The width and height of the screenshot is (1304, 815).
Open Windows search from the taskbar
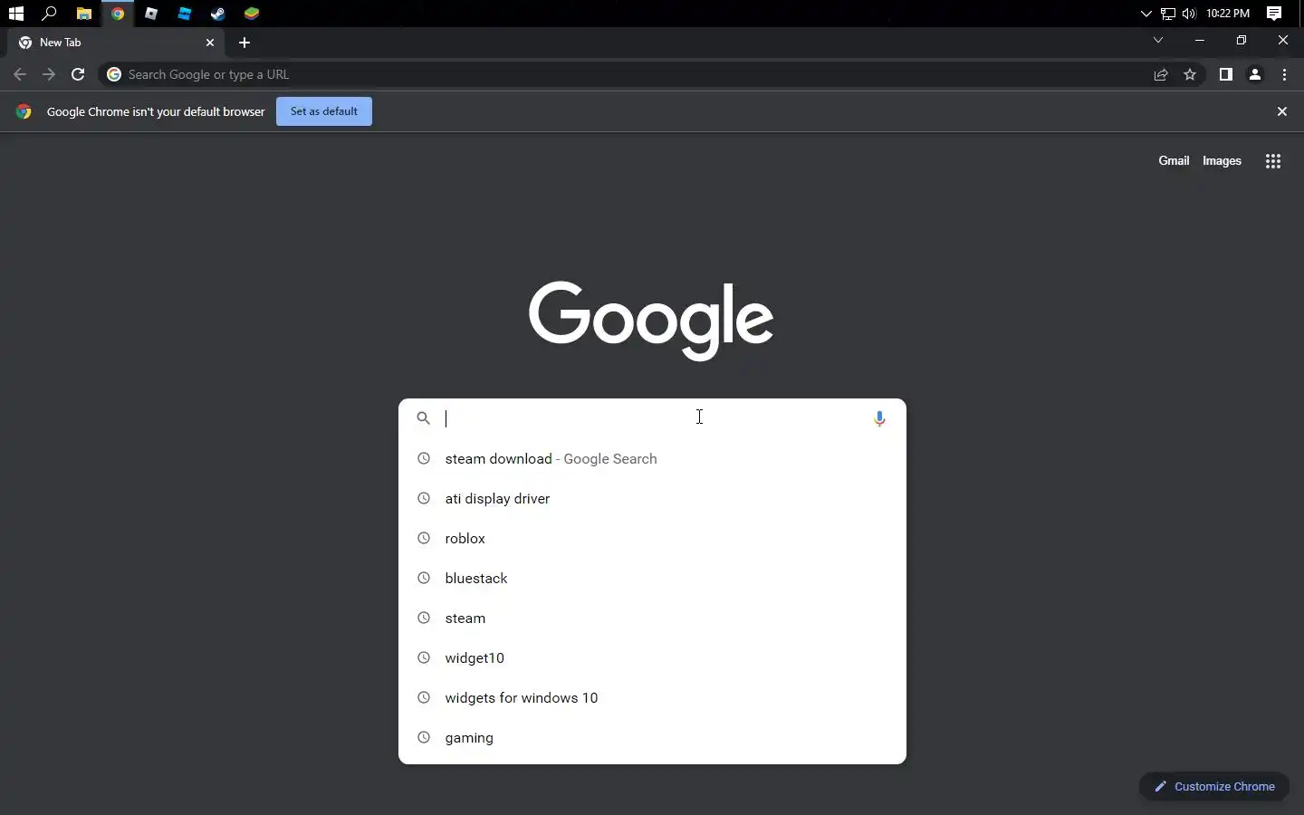coord(50,14)
